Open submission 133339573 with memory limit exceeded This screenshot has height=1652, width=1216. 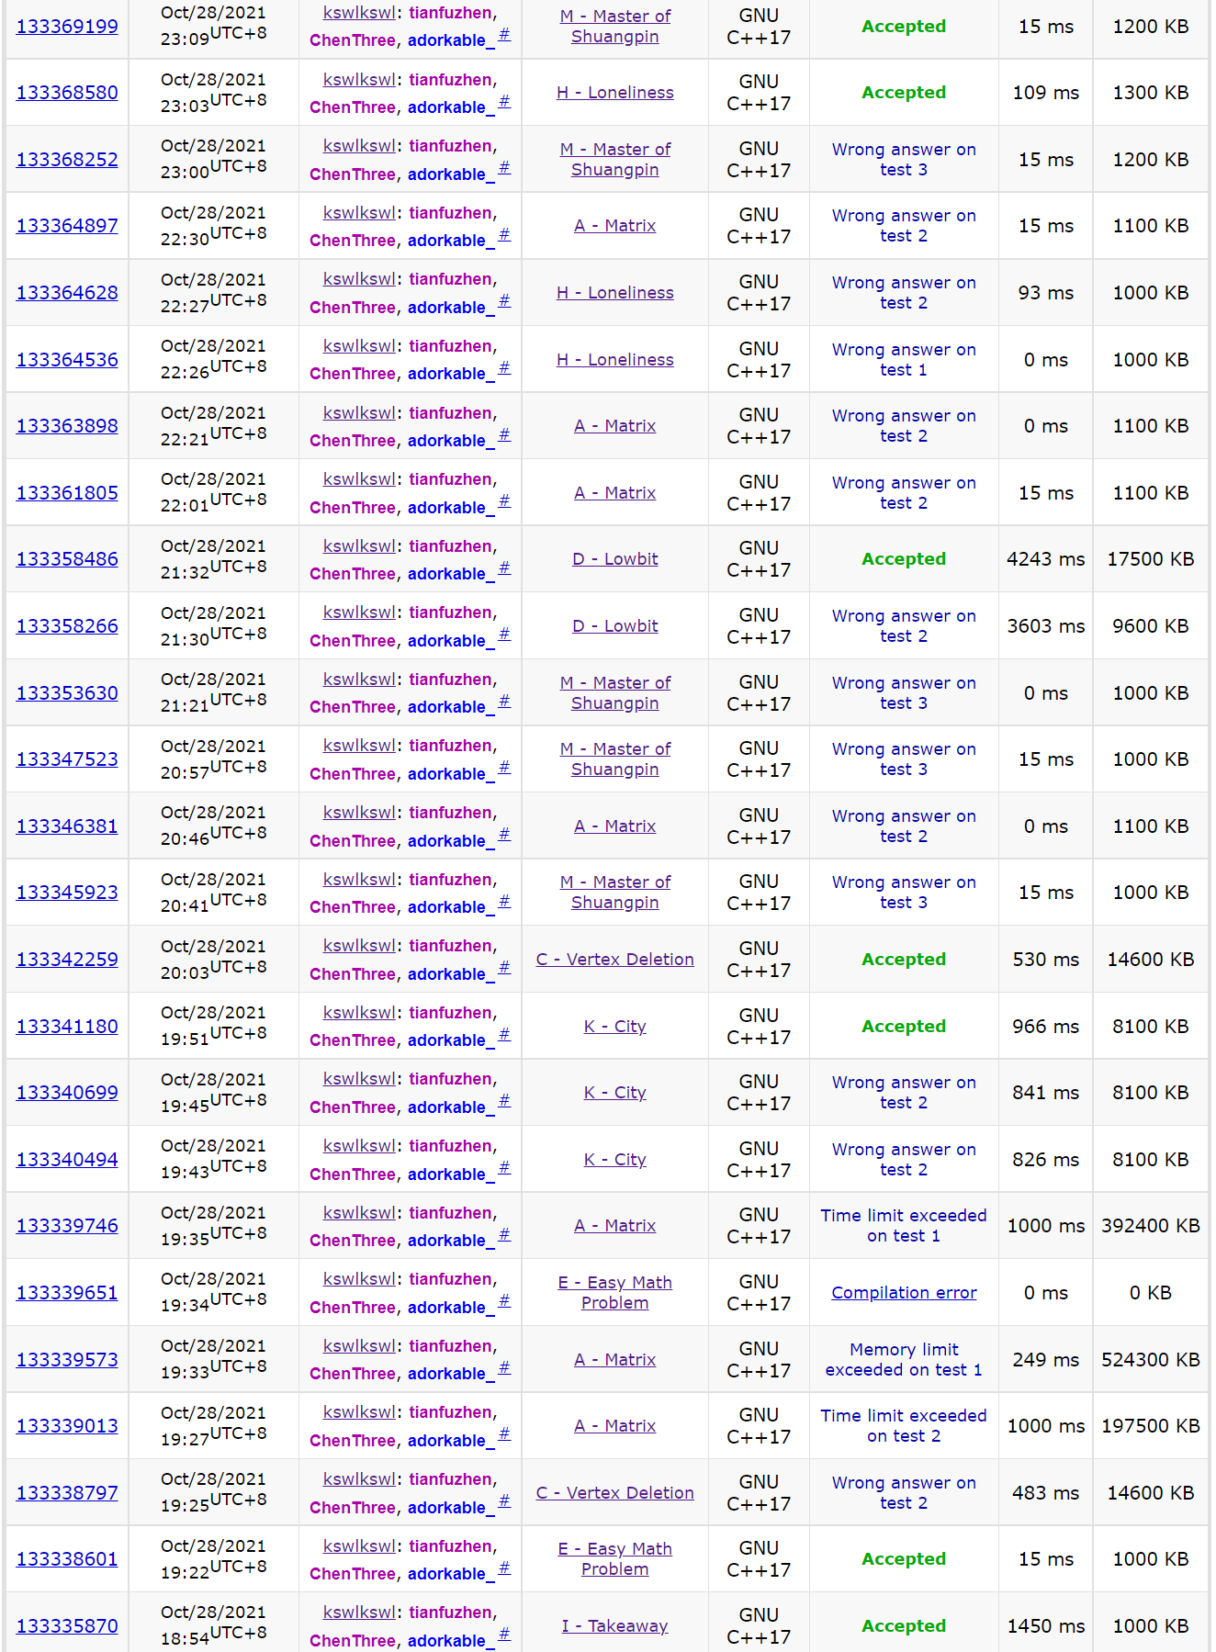[x=67, y=1360]
